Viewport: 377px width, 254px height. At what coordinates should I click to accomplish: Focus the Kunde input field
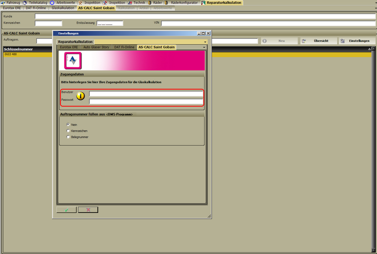click(x=205, y=16)
